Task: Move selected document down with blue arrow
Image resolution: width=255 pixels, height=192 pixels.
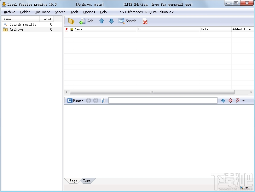Action: tap(111, 21)
